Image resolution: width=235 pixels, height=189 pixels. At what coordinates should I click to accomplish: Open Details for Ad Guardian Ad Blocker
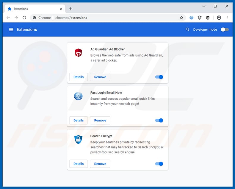pyautogui.click(x=79, y=77)
